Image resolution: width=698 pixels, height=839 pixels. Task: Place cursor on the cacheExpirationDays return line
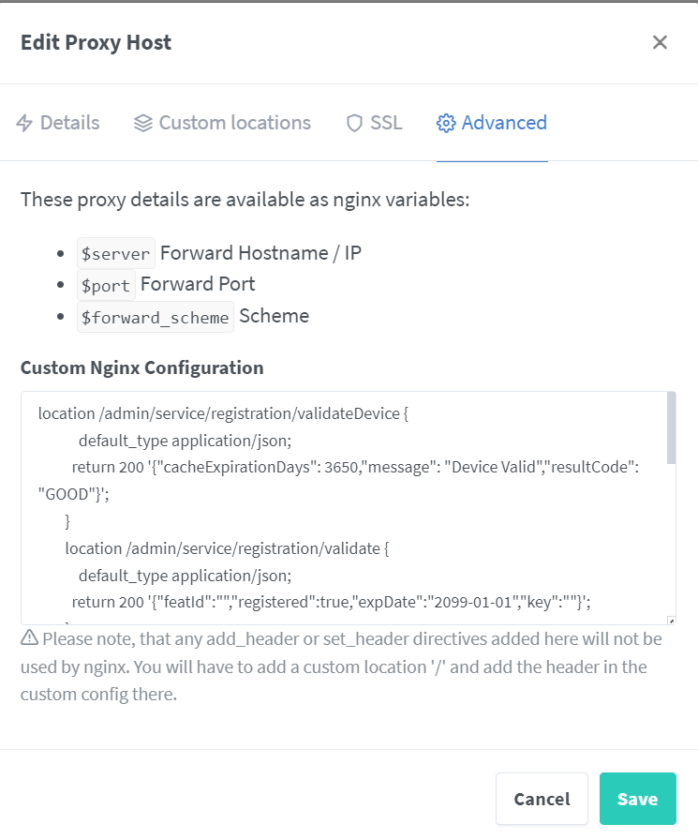[355, 467]
